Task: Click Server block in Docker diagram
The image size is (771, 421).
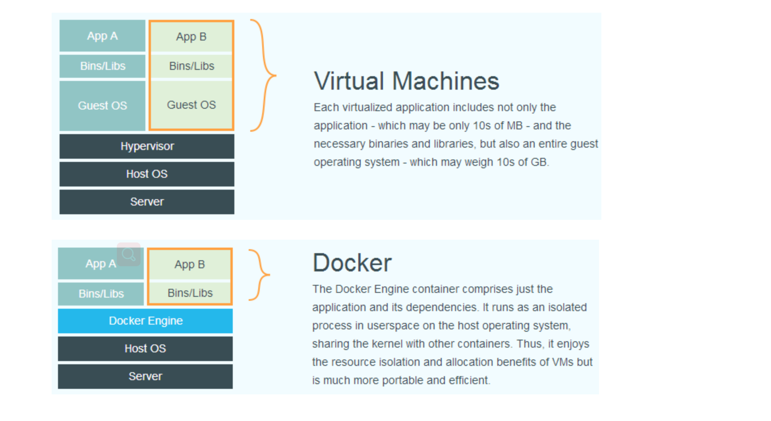Action: point(145,376)
